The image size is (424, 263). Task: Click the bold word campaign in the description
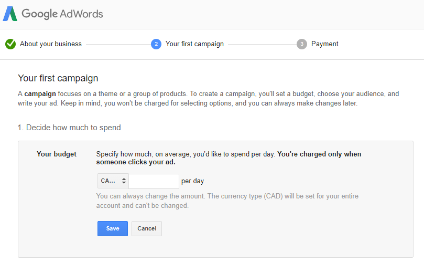(40, 94)
